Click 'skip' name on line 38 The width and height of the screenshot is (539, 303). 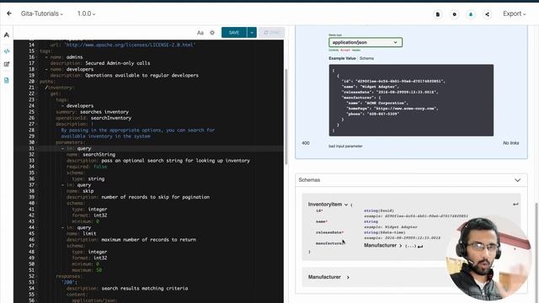pyautogui.click(x=88, y=191)
